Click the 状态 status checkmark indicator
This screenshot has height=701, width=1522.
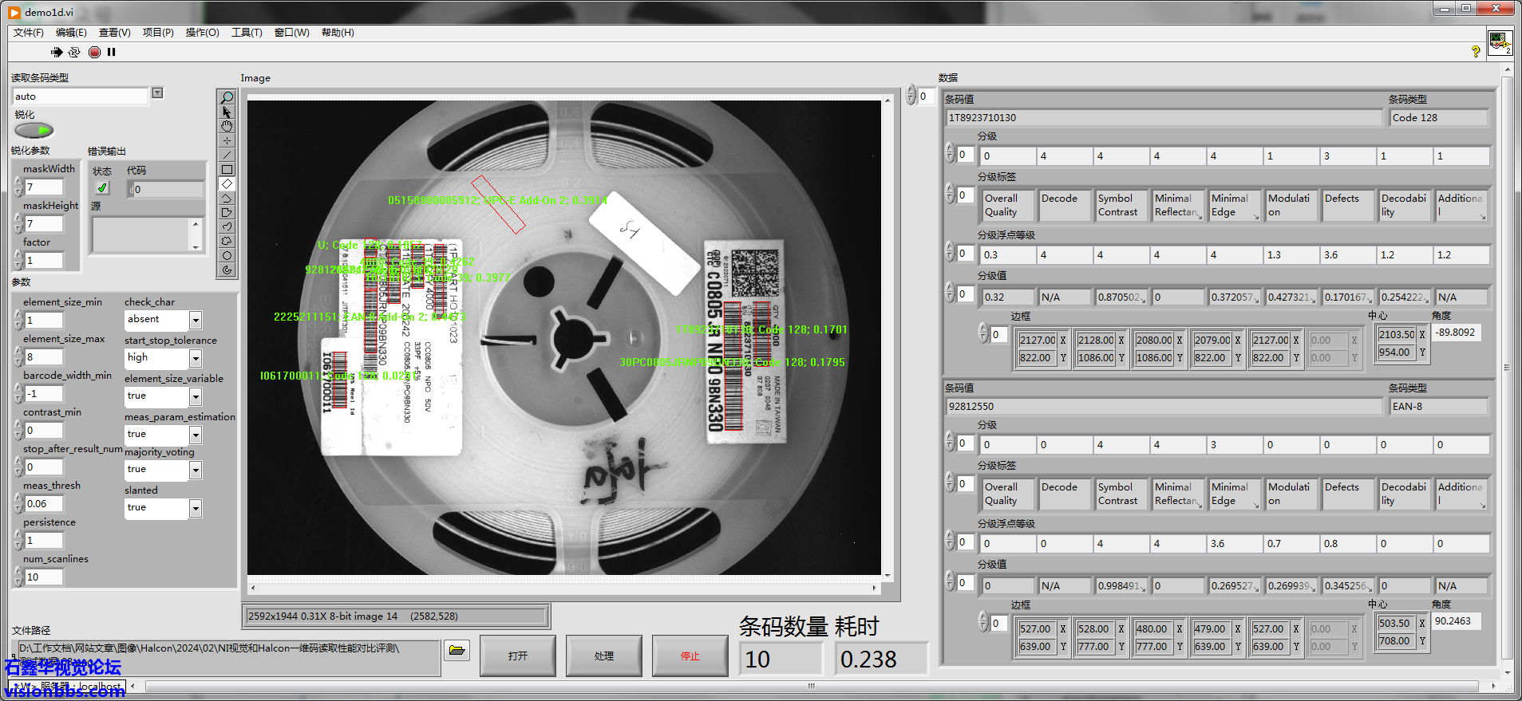pos(102,188)
